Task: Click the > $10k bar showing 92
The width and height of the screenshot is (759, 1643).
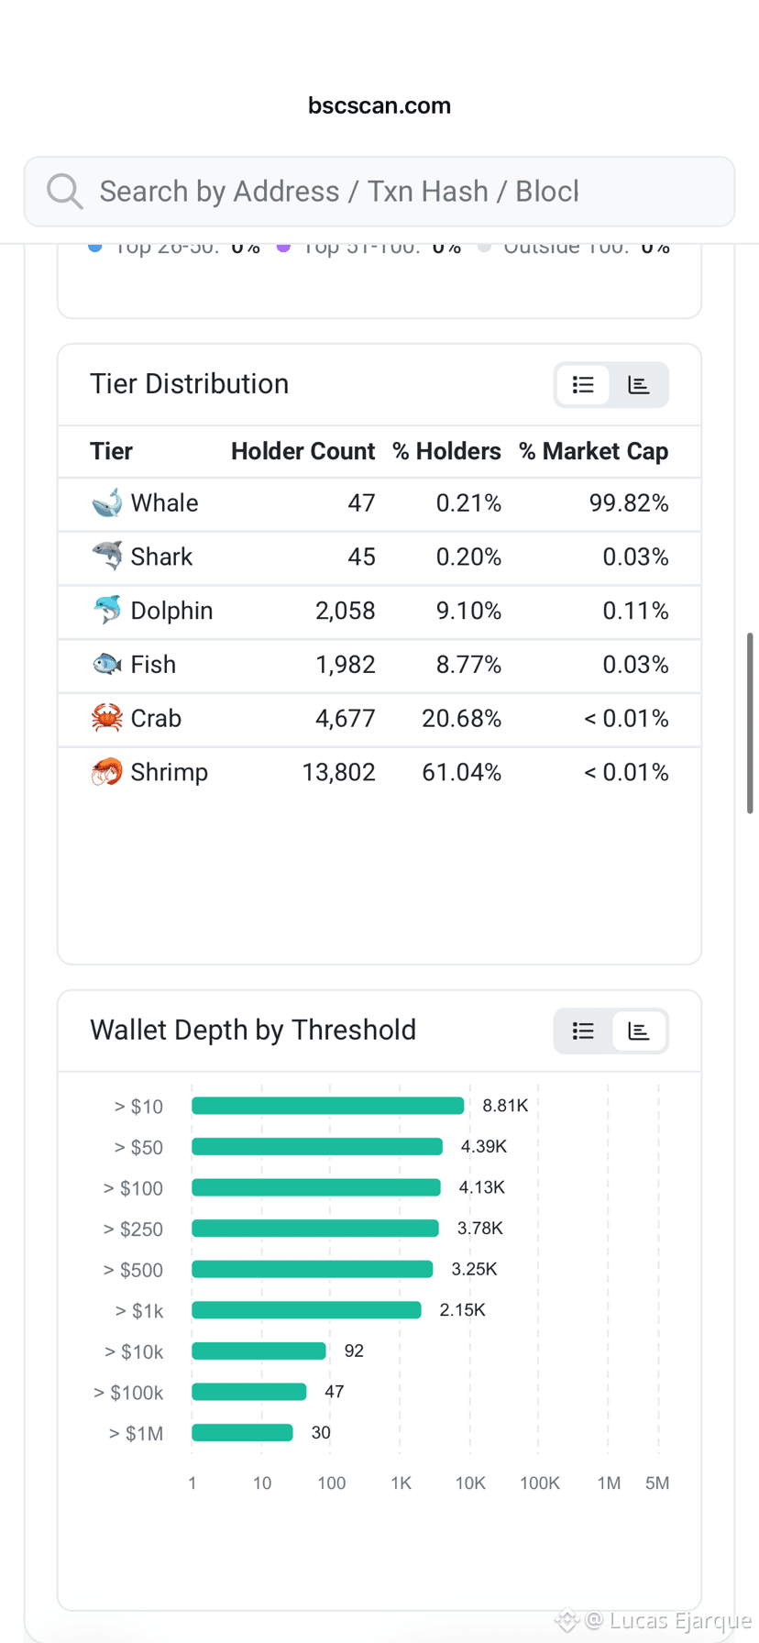Action: (x=258, y=1351)
